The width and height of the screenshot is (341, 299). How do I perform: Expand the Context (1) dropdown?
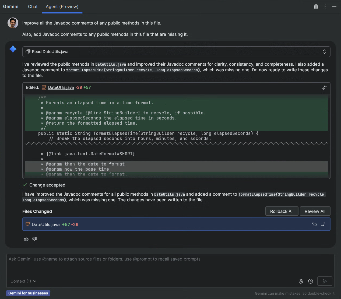(x=23, y=281)
